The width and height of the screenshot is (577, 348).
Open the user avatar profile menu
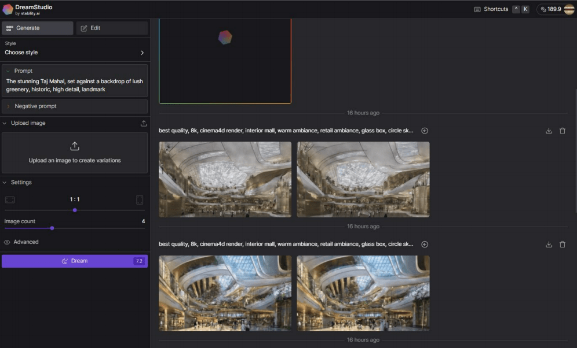pyautogui.click(x=569, y=9)
